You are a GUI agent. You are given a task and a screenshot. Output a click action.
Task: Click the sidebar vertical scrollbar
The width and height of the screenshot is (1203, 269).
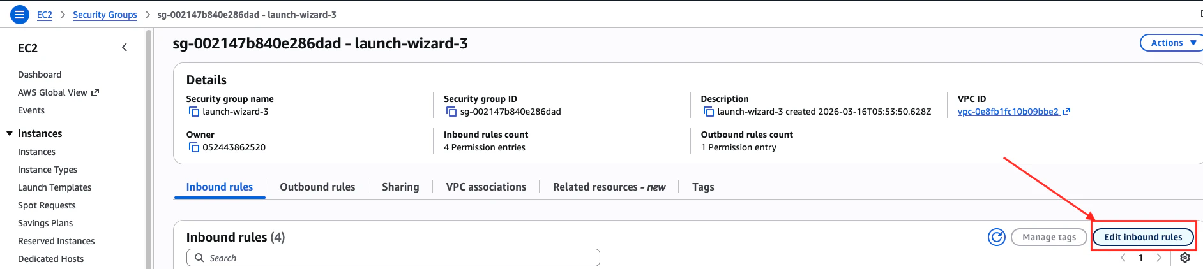149,149
